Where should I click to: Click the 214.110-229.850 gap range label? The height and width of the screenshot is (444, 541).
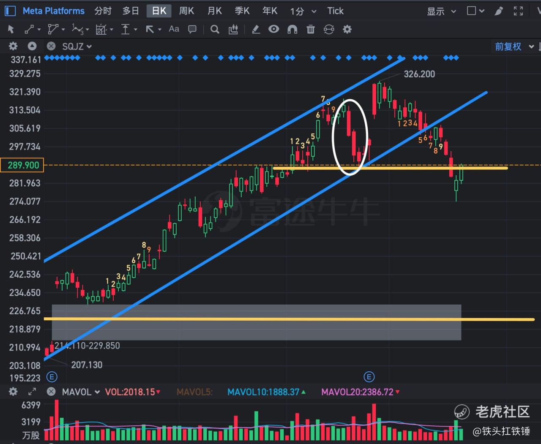[x=87, y=346]
